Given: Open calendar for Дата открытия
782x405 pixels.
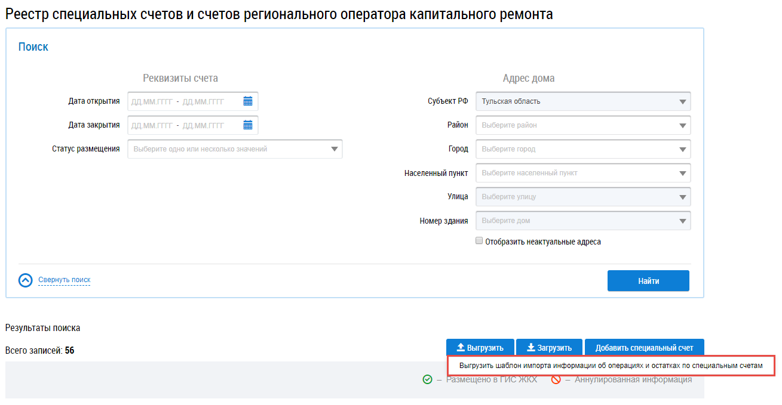Looking at the screenshot, I should pos(248,101).
